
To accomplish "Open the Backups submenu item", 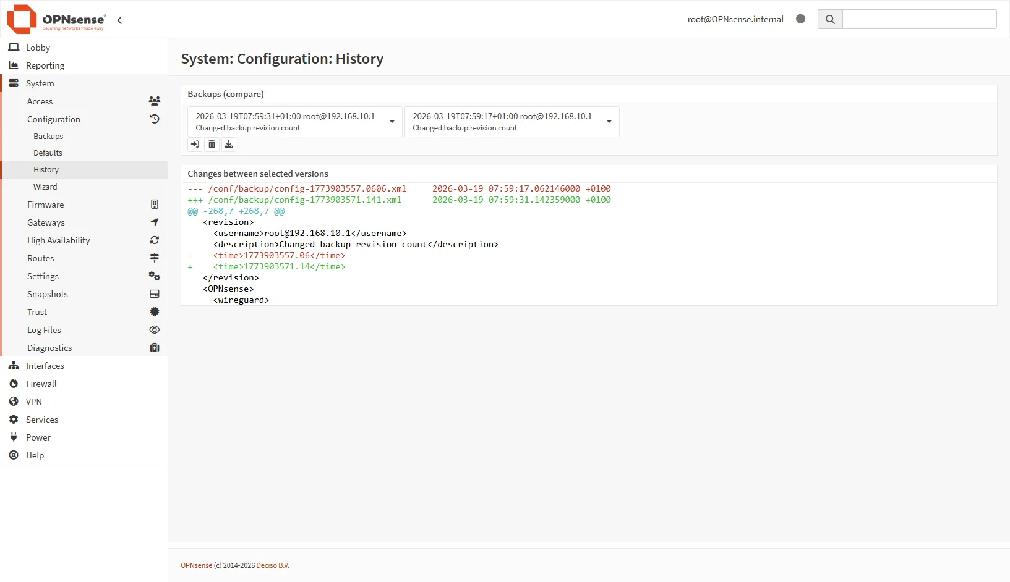I will point(48,136).
